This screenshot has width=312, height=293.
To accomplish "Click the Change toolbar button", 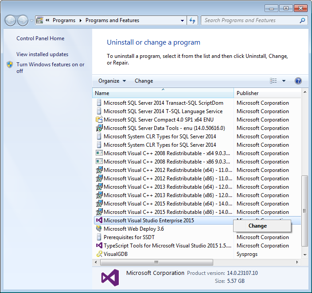I will 144,81.
